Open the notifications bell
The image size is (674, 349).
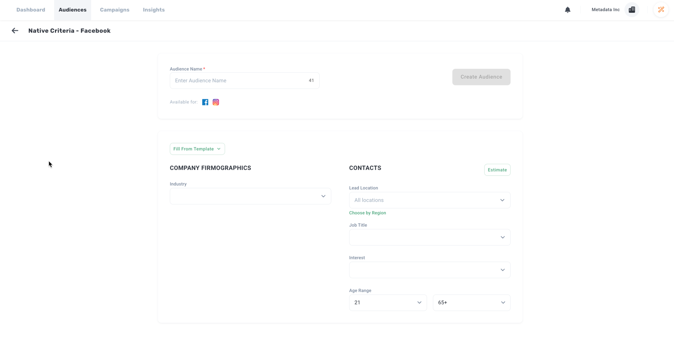click(568, 10)
